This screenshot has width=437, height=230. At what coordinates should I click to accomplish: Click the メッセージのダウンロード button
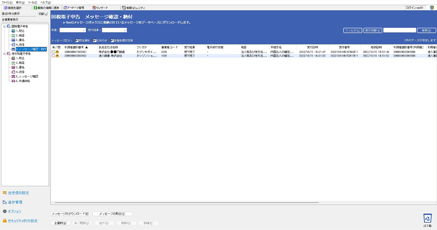tap(70, 214)
